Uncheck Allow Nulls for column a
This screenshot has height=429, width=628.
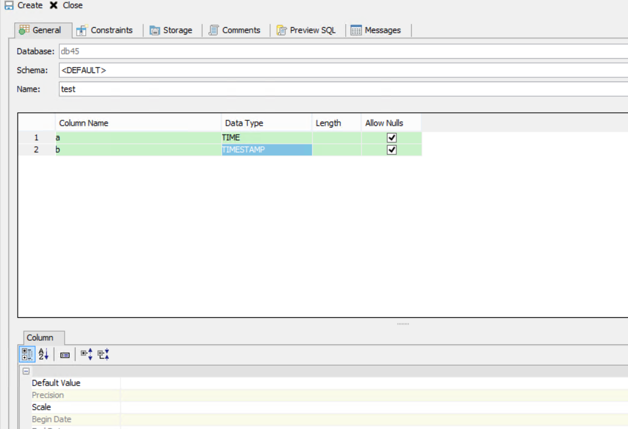coord(392,138)
